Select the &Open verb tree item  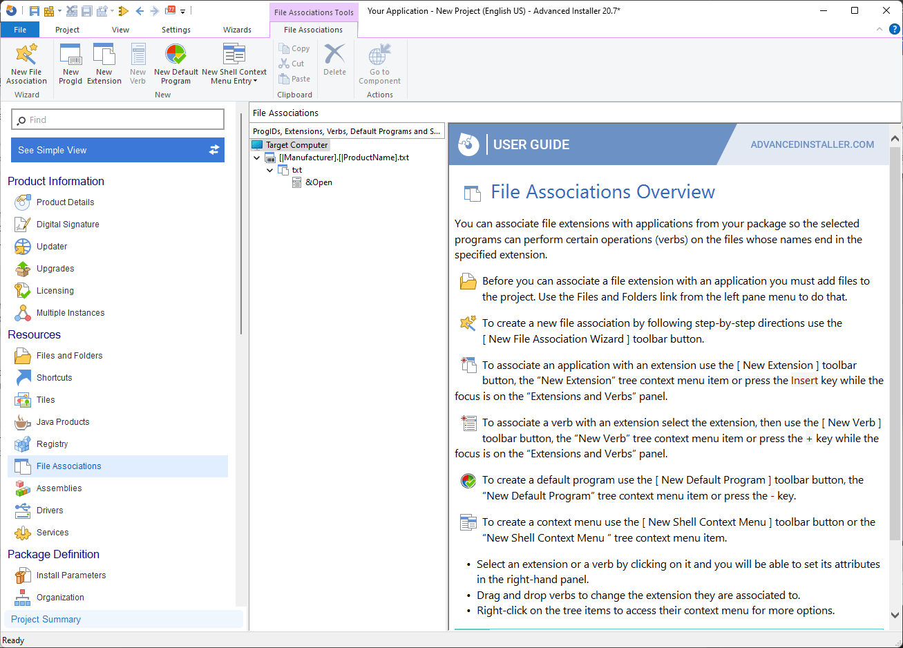point(319,182)
